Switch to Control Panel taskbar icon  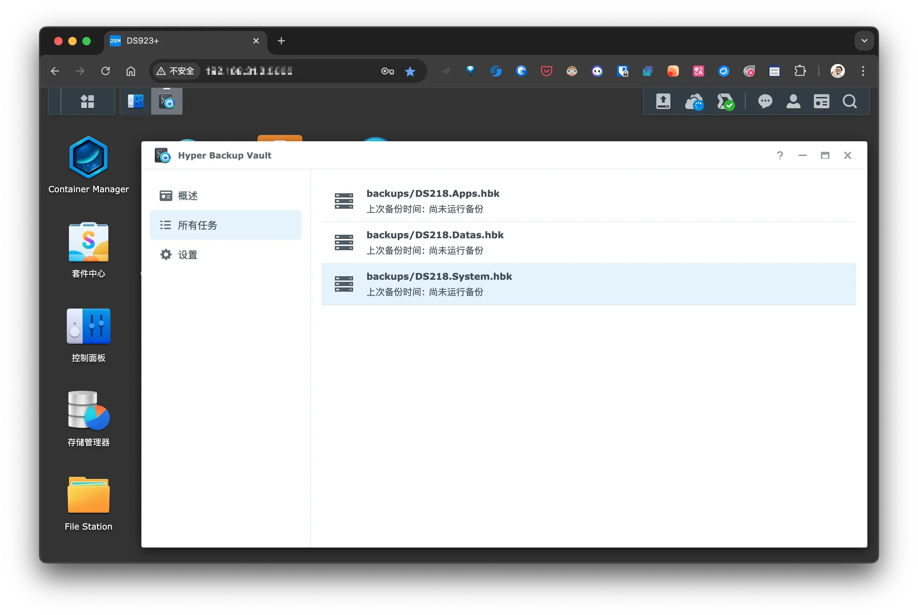(136, 102)
